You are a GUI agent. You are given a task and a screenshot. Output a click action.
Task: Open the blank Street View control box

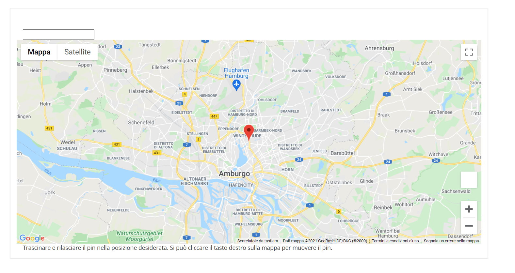point(469,180)
